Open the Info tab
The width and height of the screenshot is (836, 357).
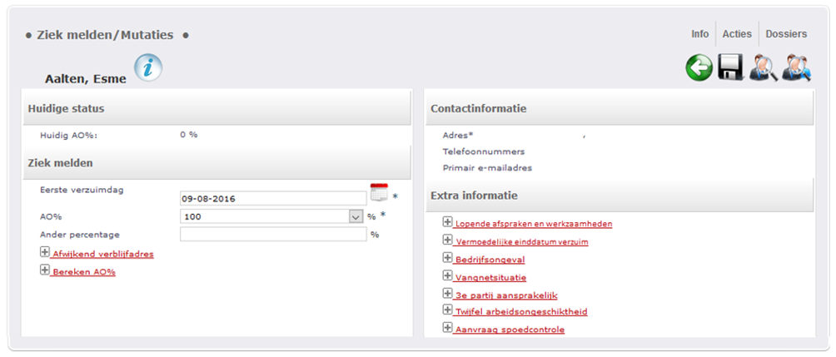click(x=700, y=34)
